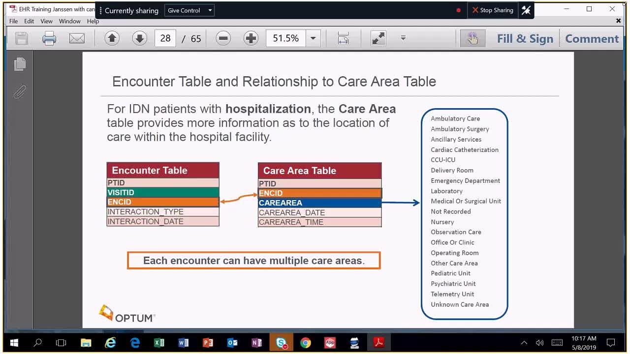The height and width of the screenshot is (354, 630).
Task: Open the Window menu
Action: pos(70,21)
